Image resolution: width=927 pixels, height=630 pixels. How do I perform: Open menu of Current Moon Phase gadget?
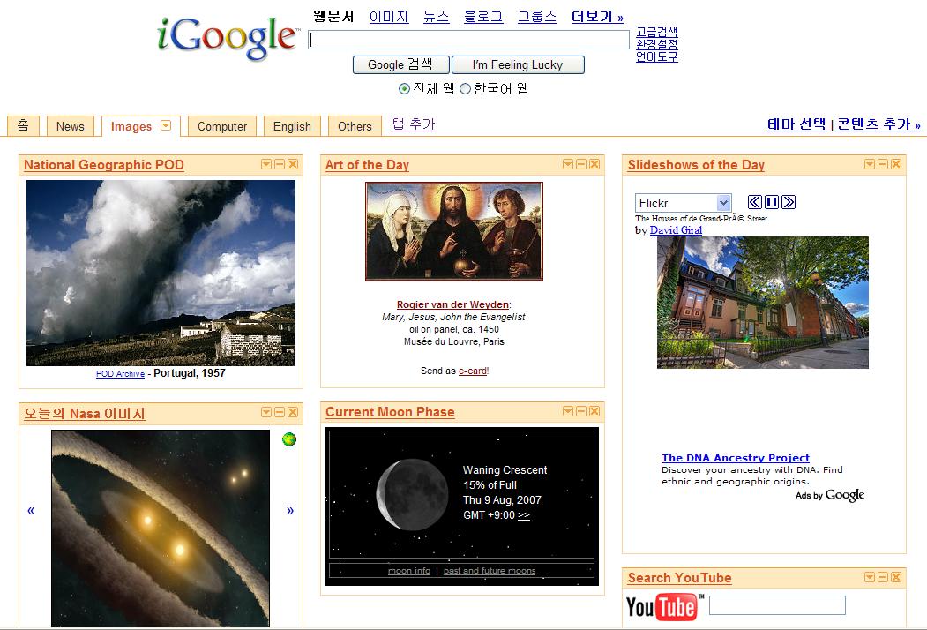[568, 410]
